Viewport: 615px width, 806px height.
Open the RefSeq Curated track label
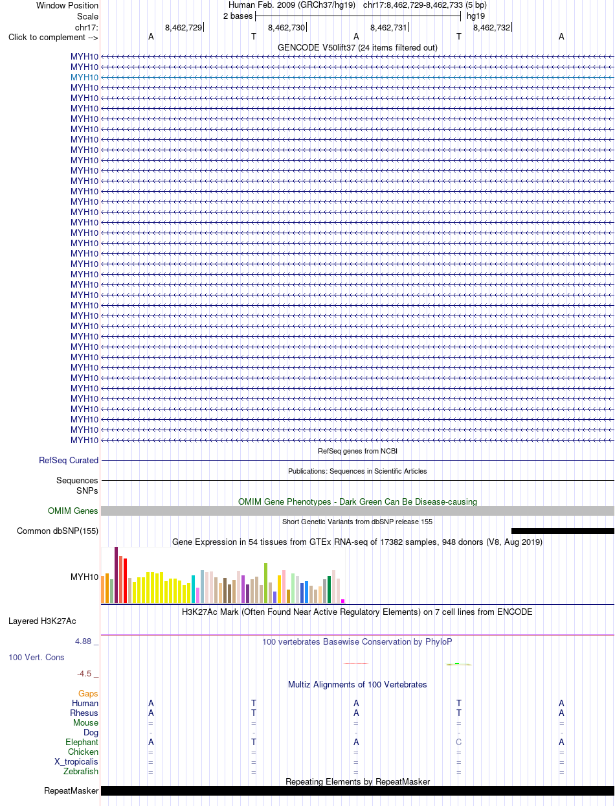pyautogui.click(x=69, y=460)
